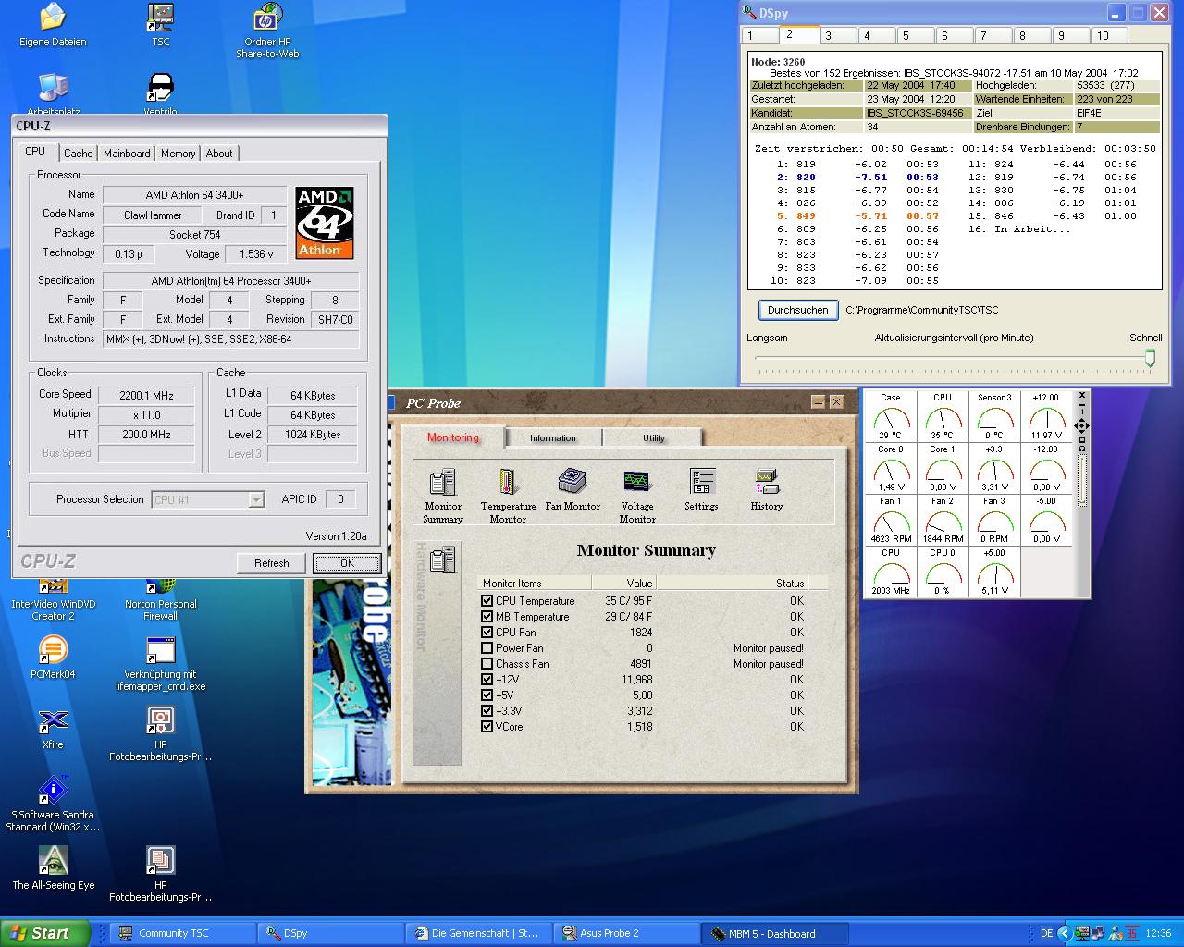The height and width of the screenshot is (947, 1184).
Task: Select The All-Seeing Eye icon
Action: [x=53, y=868]
